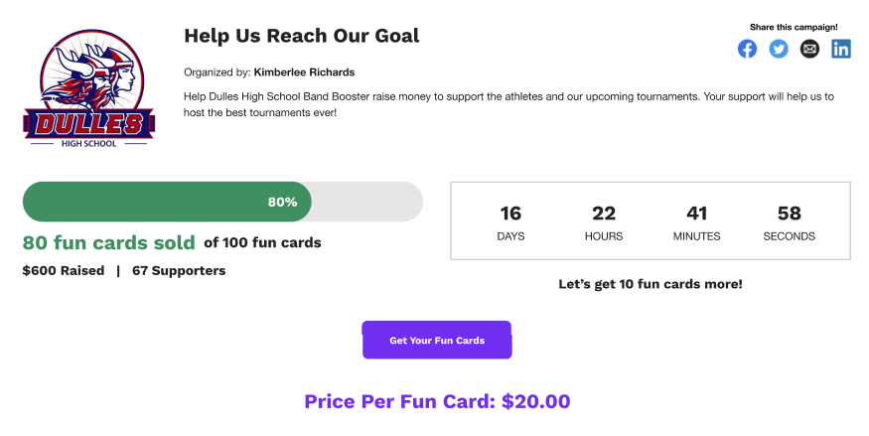Click the green 80% progress bar
The width and height of the screenshot is (869, 436).
click(x=167, y=202)
